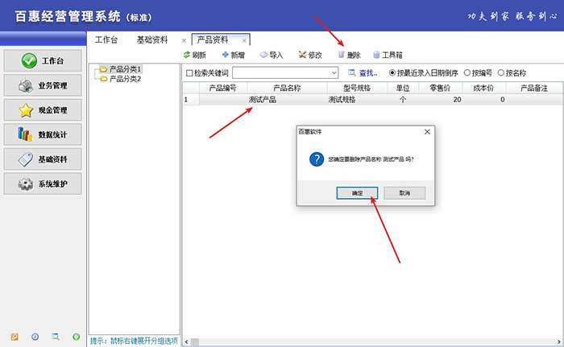Image resolution: width=564 pixels, height=347 pixels.
Task: Enable the 检索关键词 checkbox
Action: click(189, 73)
